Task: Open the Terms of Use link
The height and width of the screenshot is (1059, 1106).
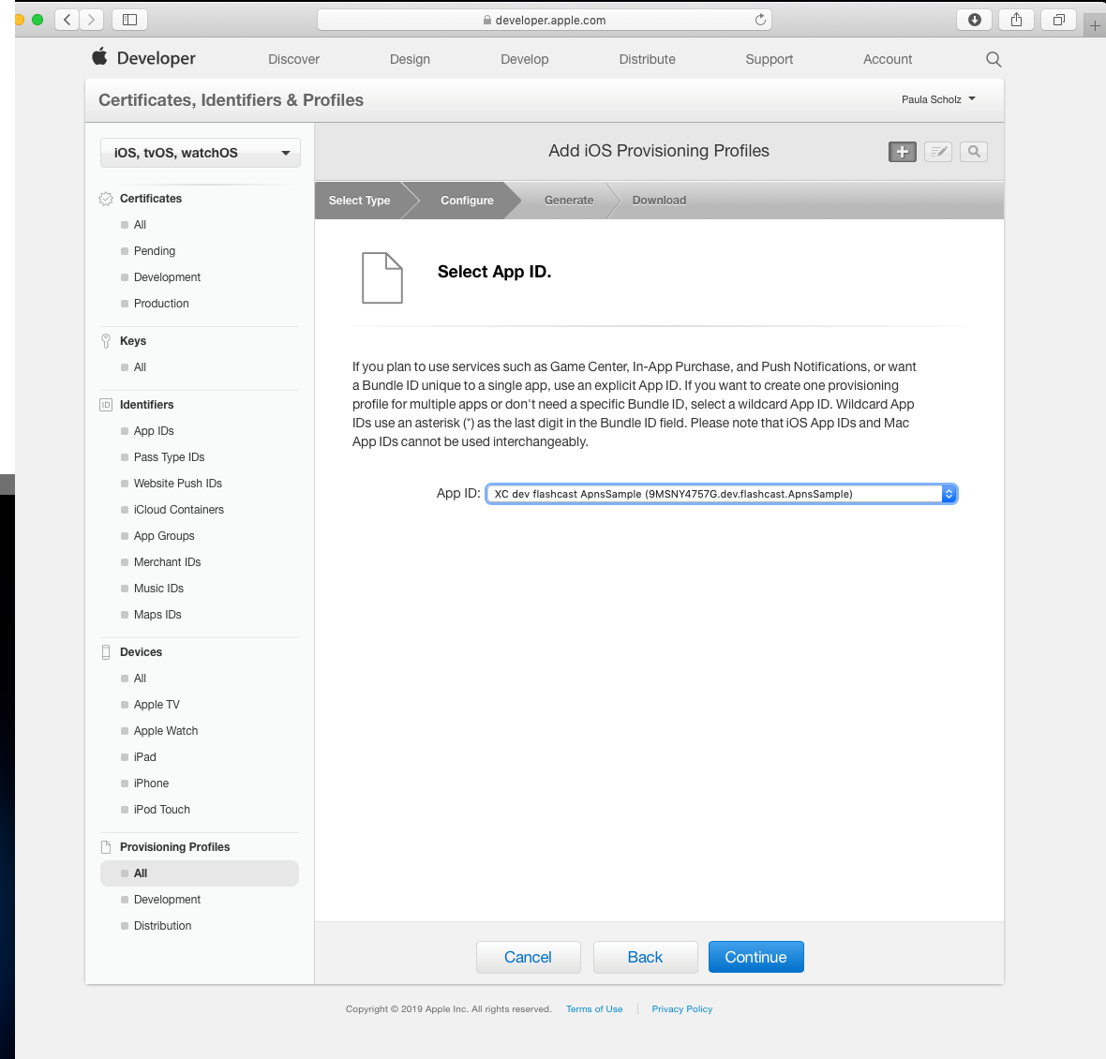Action: (x=594, y=1009)
